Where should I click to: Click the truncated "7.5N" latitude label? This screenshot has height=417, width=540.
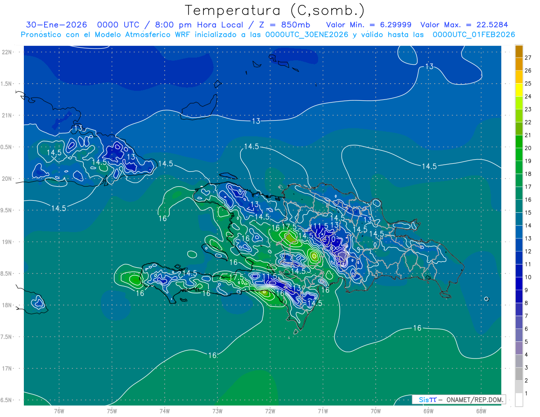point(6,337)
